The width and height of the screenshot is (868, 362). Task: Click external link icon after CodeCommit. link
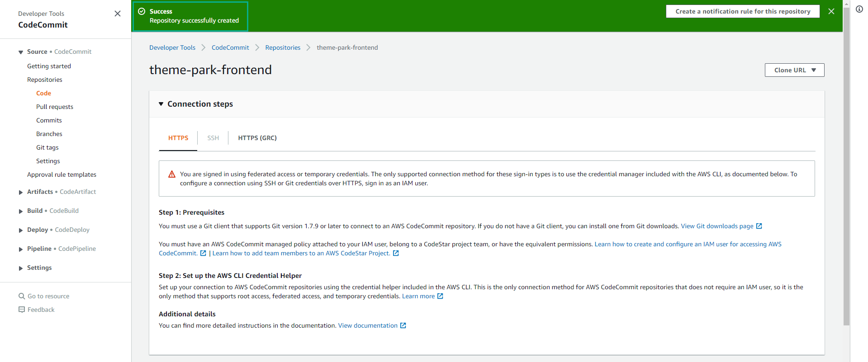coord(203,253)
